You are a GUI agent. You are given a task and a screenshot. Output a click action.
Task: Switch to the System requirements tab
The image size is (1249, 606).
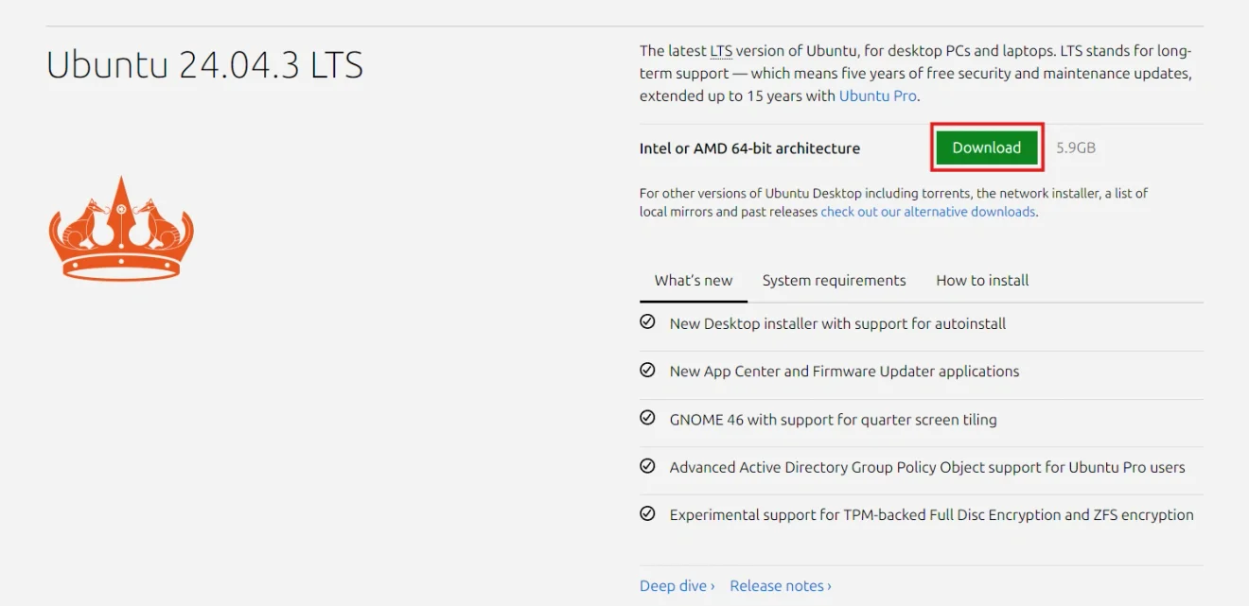(x=834, y=281)
